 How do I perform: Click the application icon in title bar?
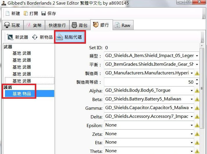(4, 3)
